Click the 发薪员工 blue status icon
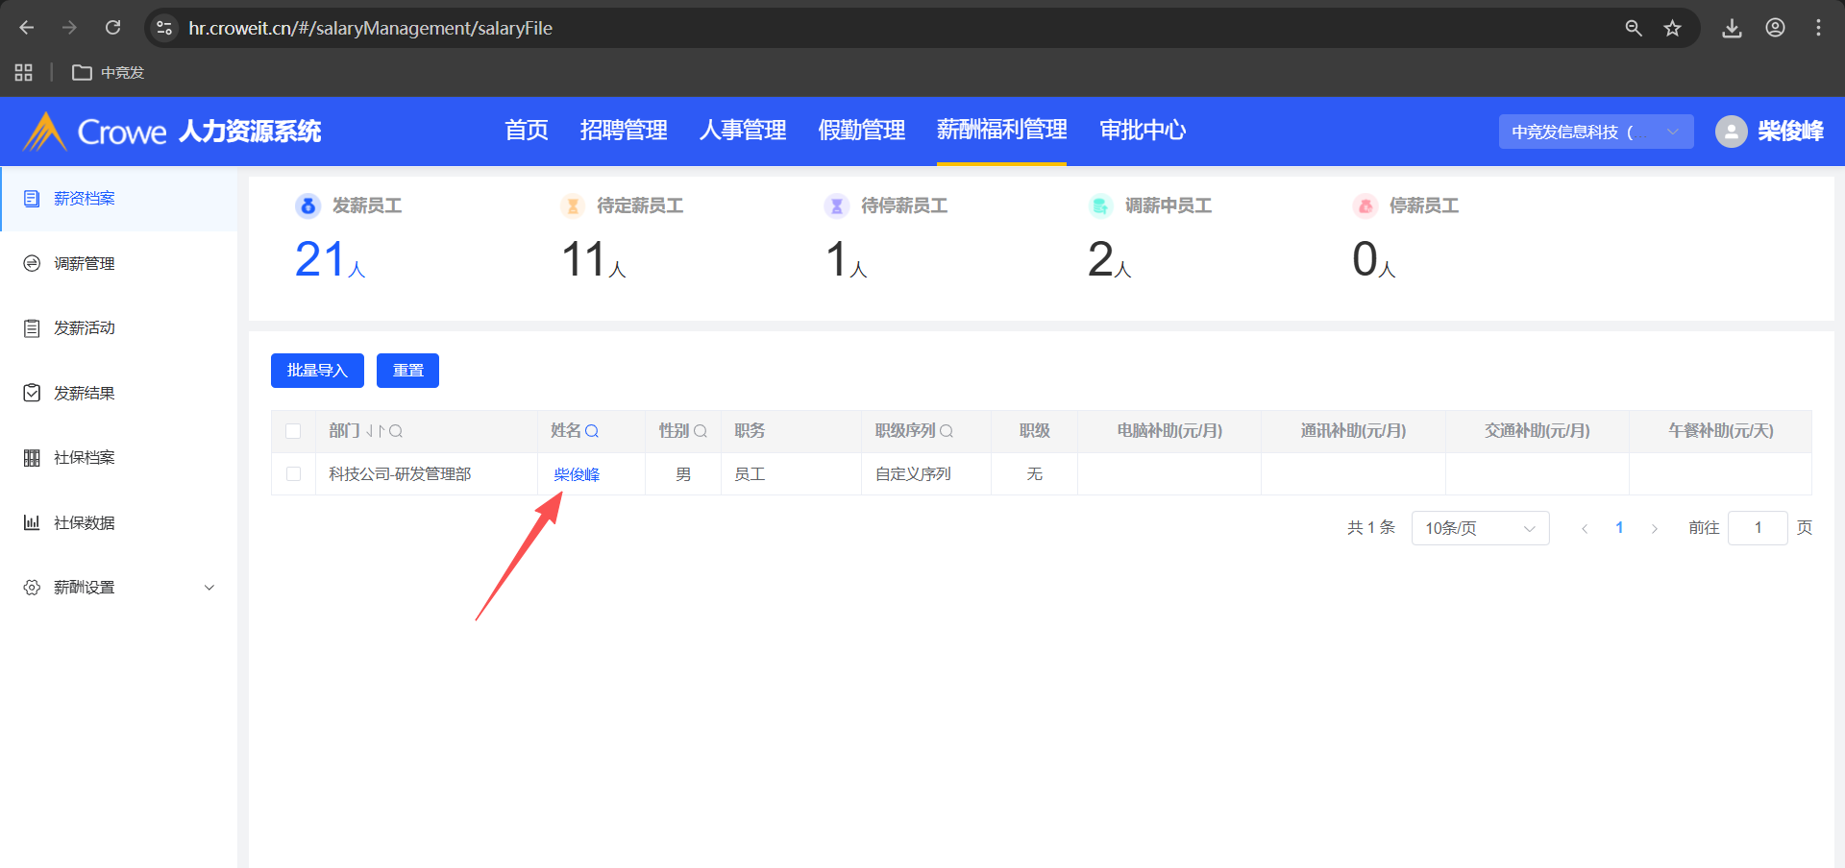The height and width of the screenshot is (868, 1845). coord(307,205)
